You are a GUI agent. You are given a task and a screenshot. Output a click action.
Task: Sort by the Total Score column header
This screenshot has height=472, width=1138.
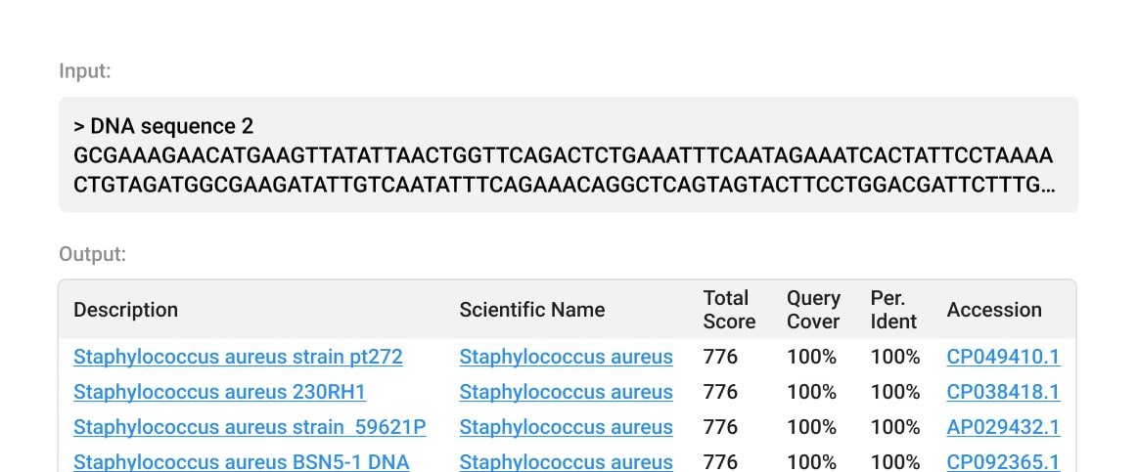coord(729,310)
